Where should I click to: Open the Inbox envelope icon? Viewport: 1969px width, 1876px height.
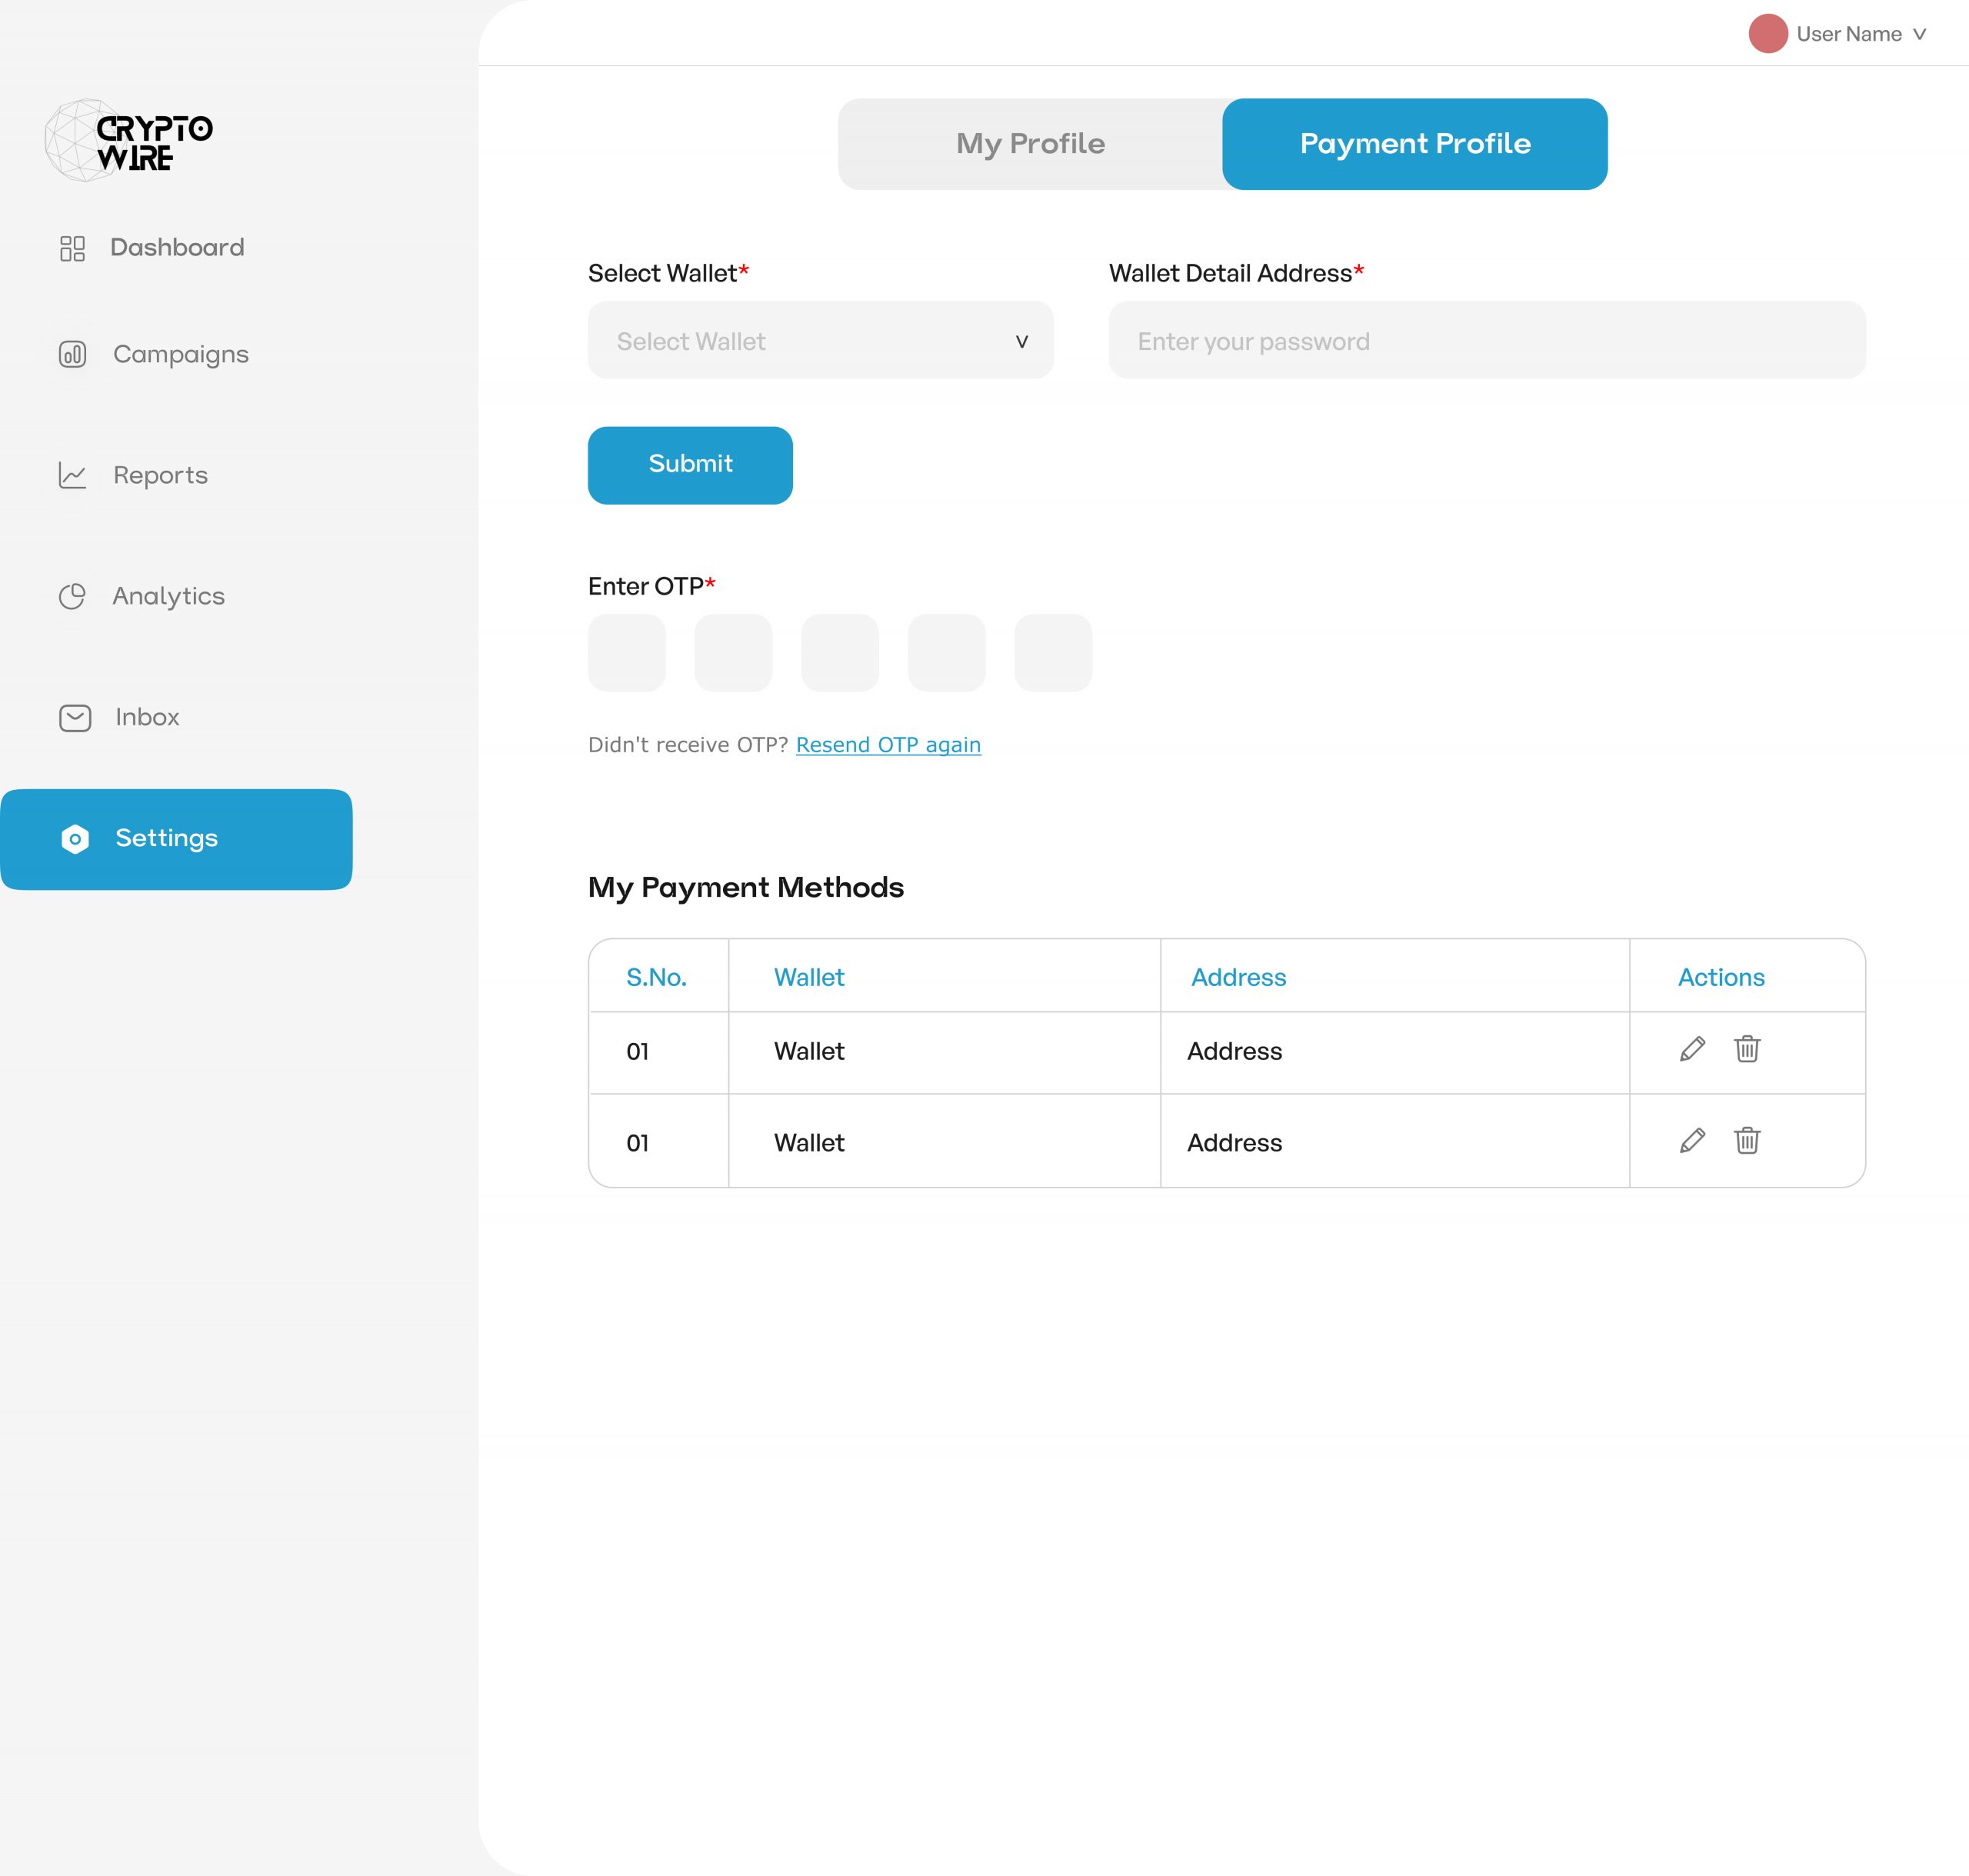pos(74,717)
